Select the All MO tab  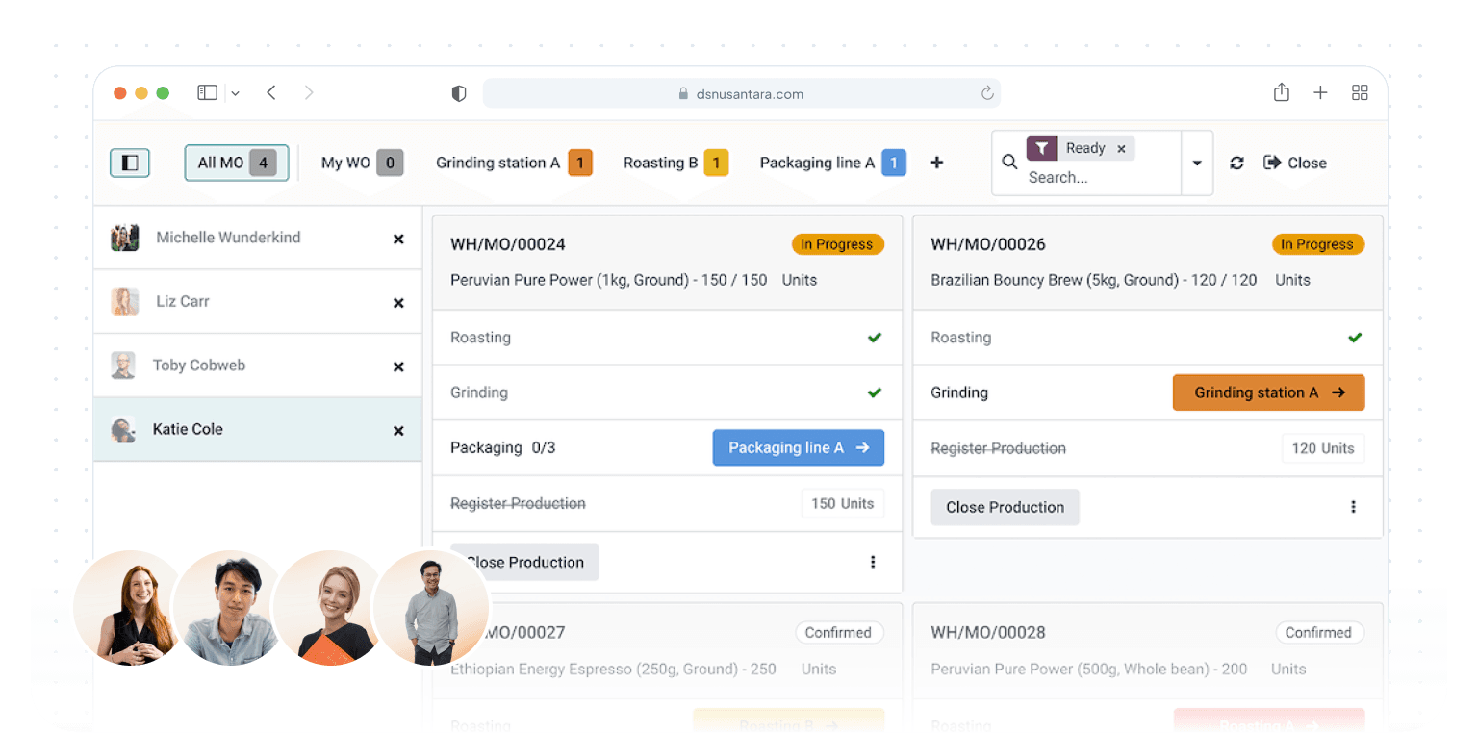pyautogui.click(x=237, y=163)
